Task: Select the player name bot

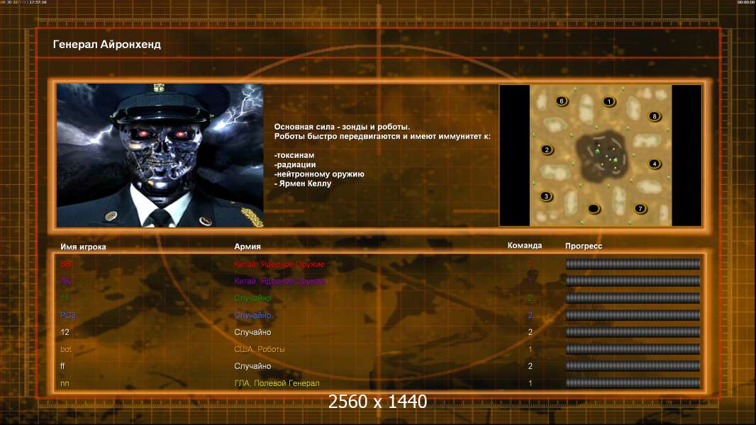Action: coord(65,349)
